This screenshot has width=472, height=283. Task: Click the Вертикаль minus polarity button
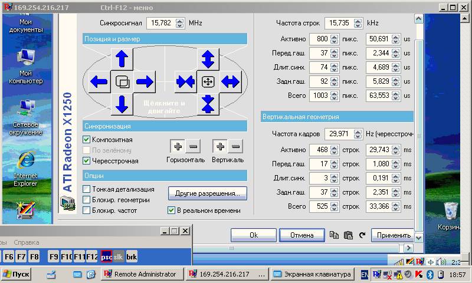[x=235, y=146]
